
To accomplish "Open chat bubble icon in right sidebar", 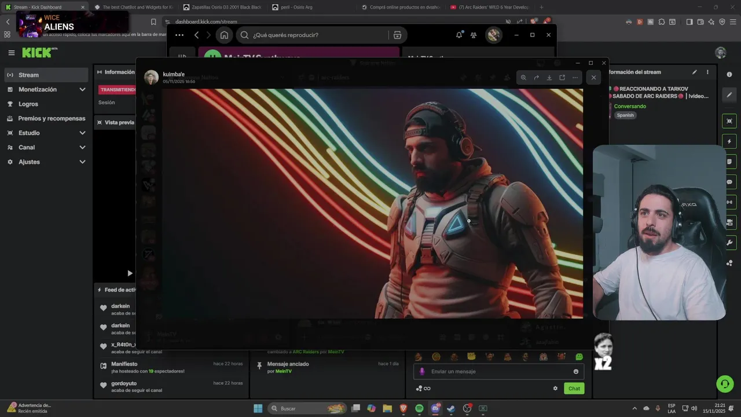I will 729,182.
